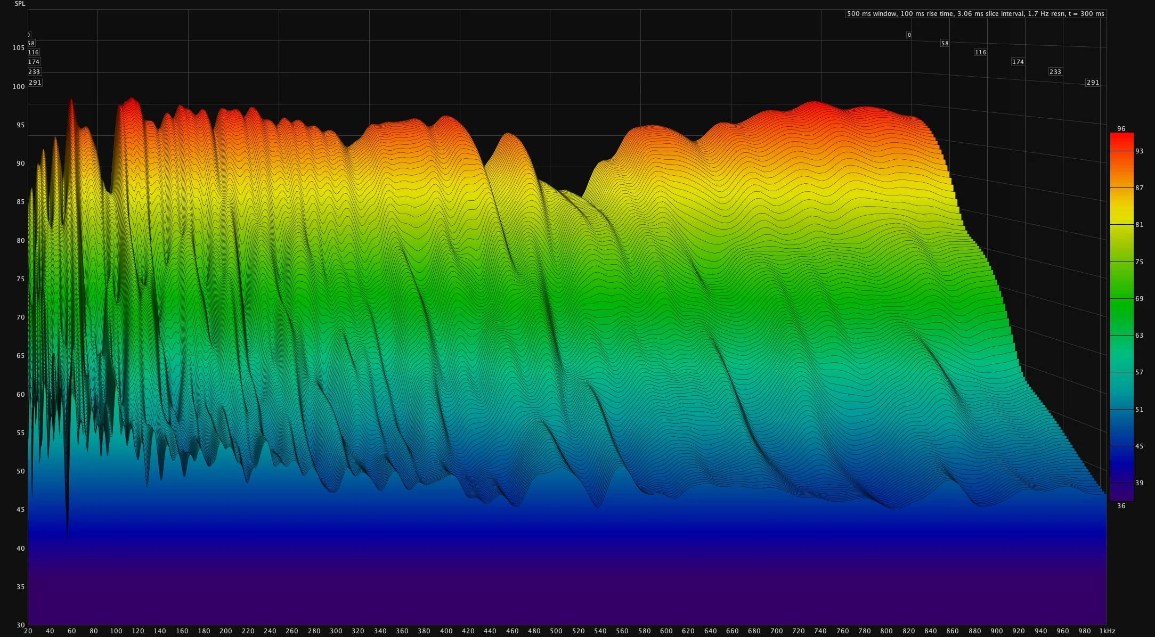Pick the green band beside the 69 mark
Screen dimensions: 1155x637
1121,299
